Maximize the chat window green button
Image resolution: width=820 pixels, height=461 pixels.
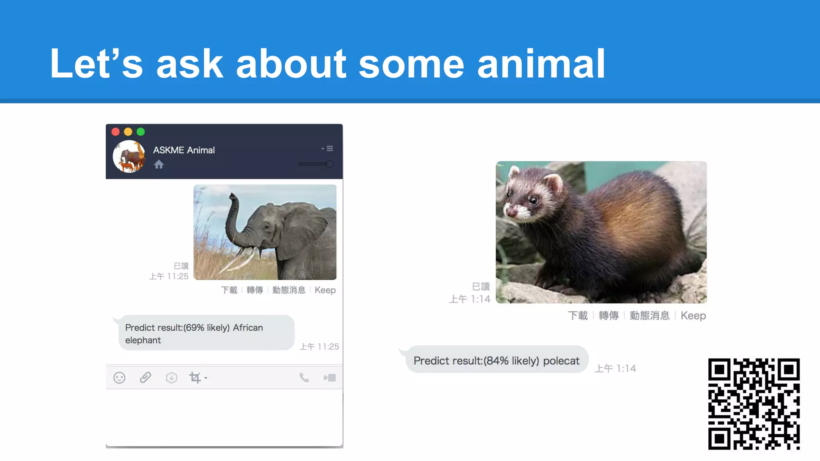tap(141, 132)
